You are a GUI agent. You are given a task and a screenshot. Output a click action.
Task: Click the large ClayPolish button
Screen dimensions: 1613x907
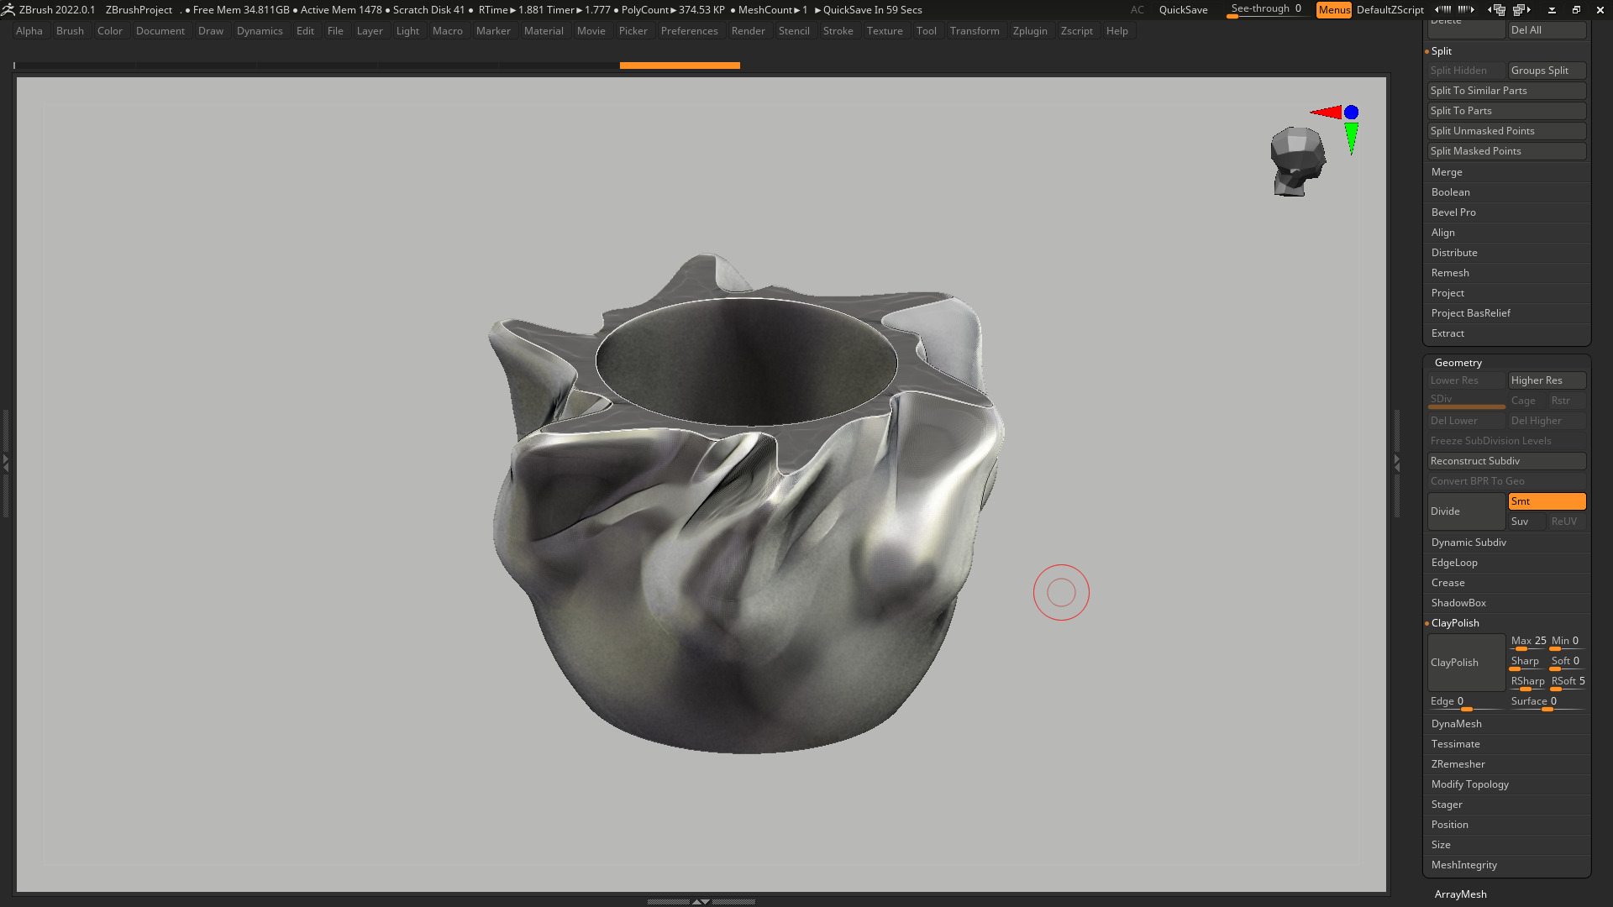click(x=1466, y=663)
